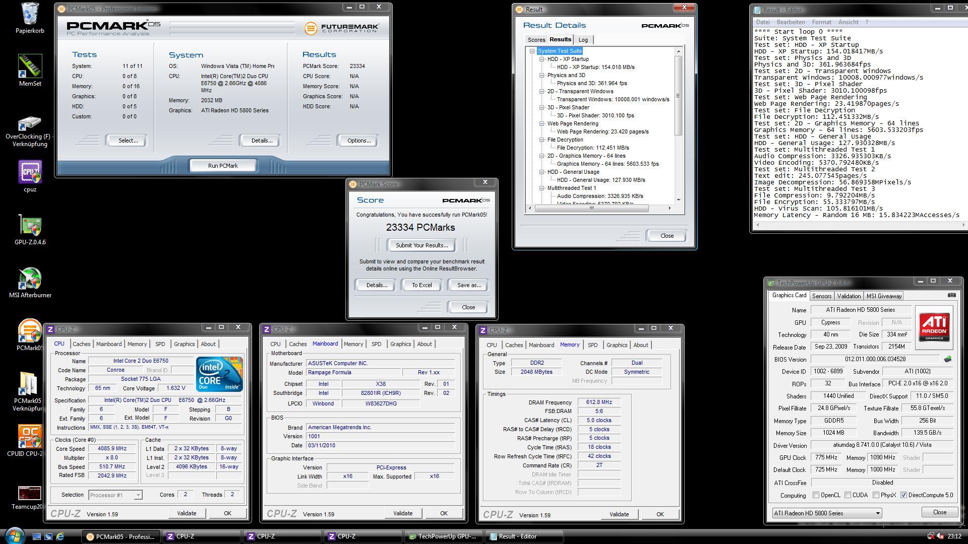Switch to the Scores tab in Result Details
Screen dimensions: 968x544
(x=536, y=40)
